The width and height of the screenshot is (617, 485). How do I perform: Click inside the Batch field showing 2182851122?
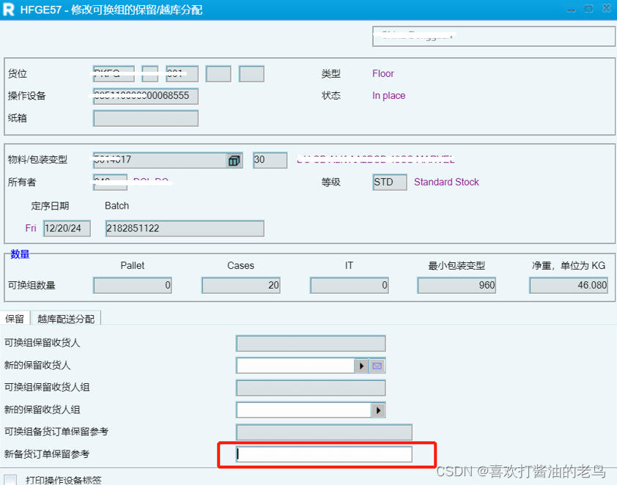(183, 228)
